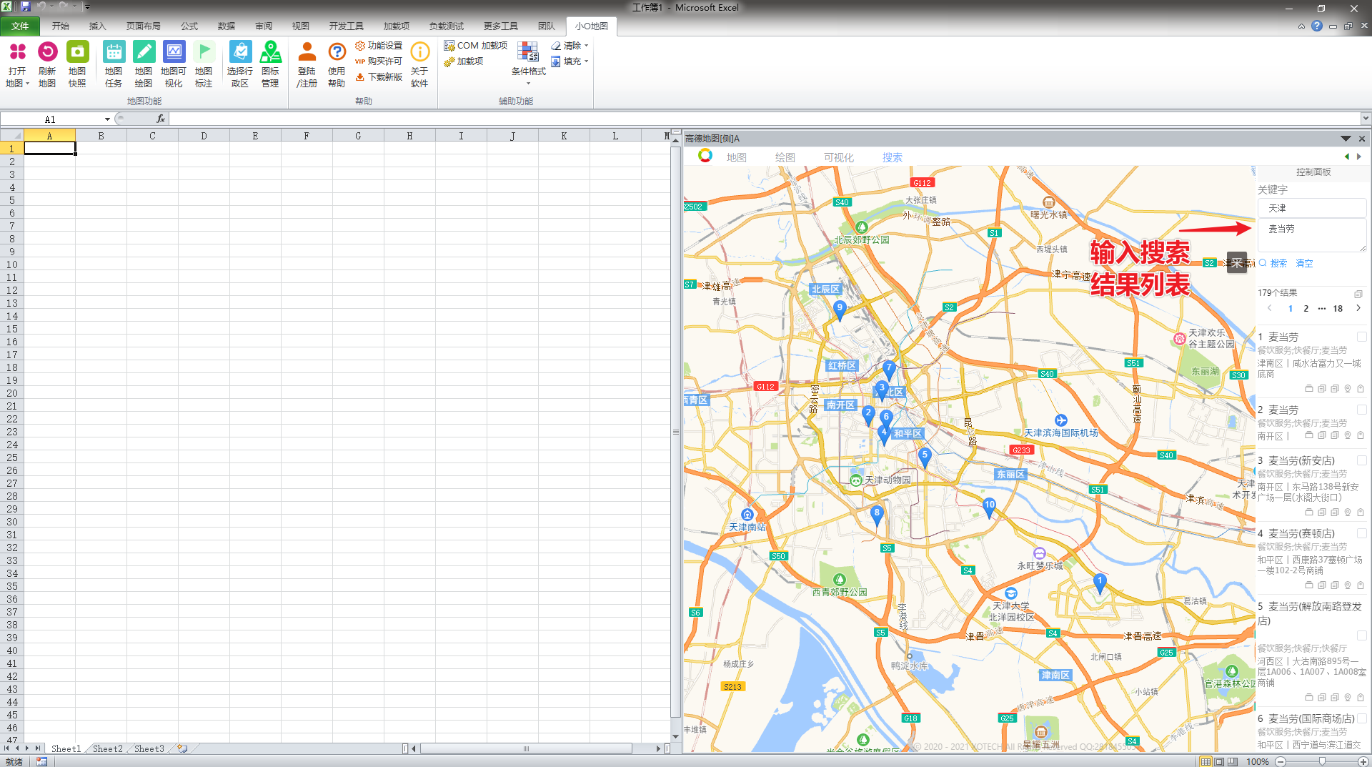Tick the checkbox for 麦当劳(新安店)
This screenshot has height=767, width=1372.
point(1361,460)
